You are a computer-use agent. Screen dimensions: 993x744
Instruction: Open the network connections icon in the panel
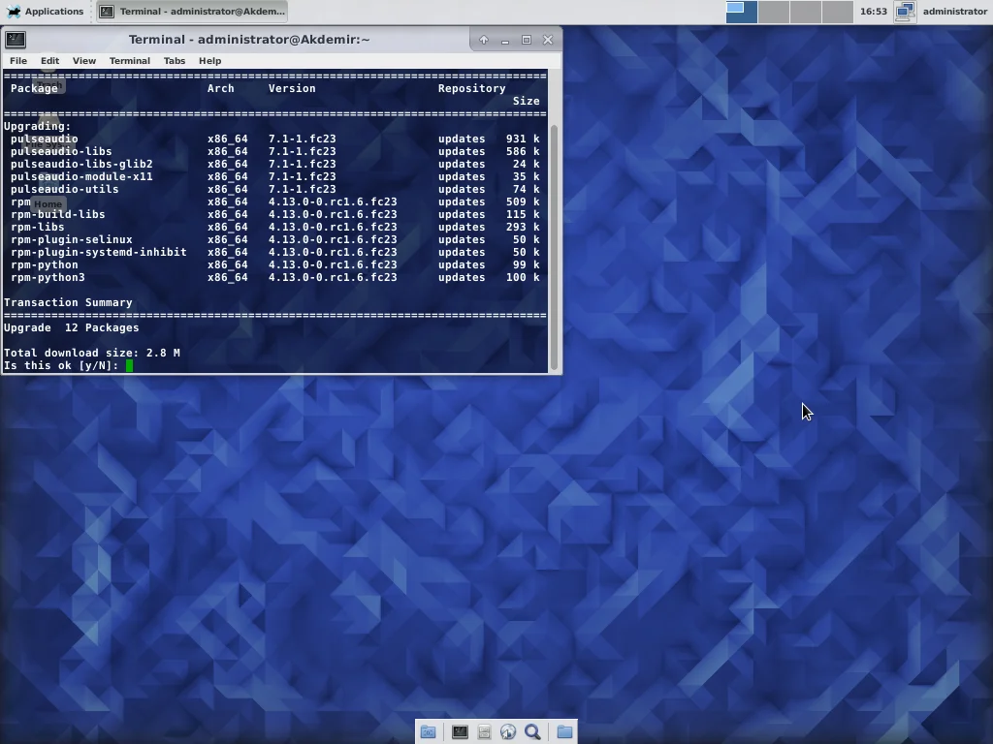905,12
